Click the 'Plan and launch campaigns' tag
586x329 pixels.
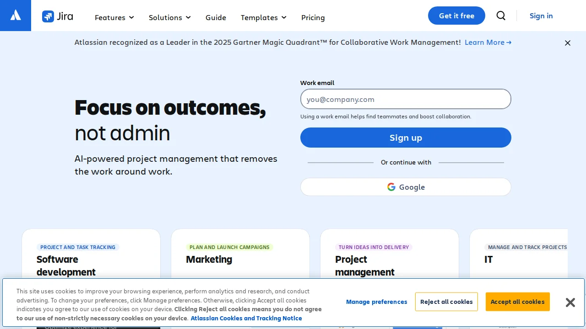(229, 247)
